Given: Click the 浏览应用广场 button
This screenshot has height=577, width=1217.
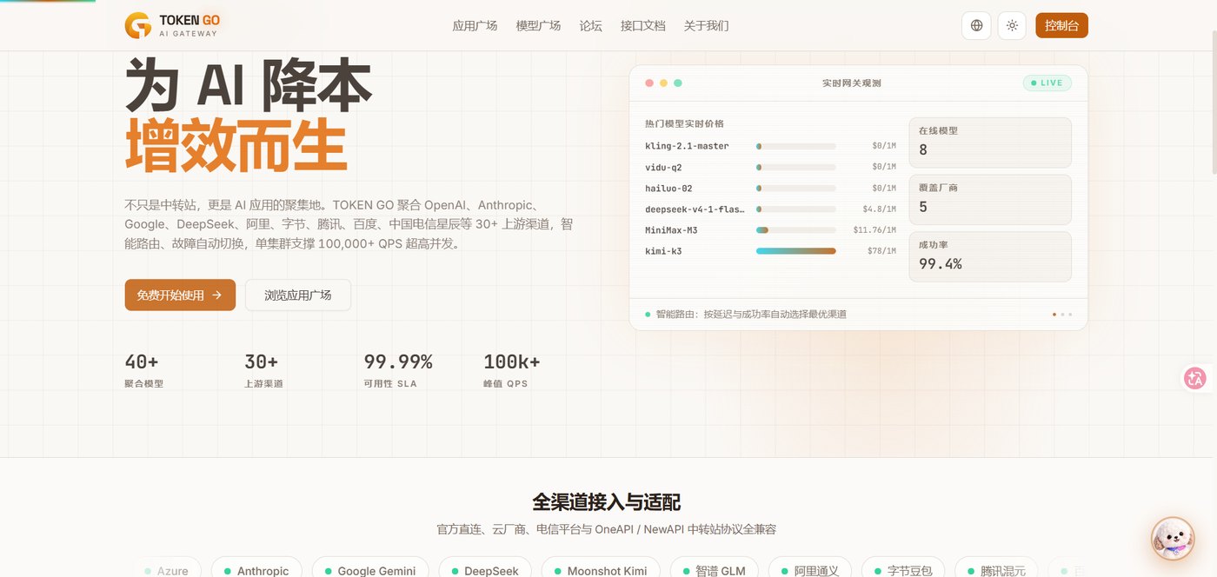Looking at the screenshot, I should point(298,295).
